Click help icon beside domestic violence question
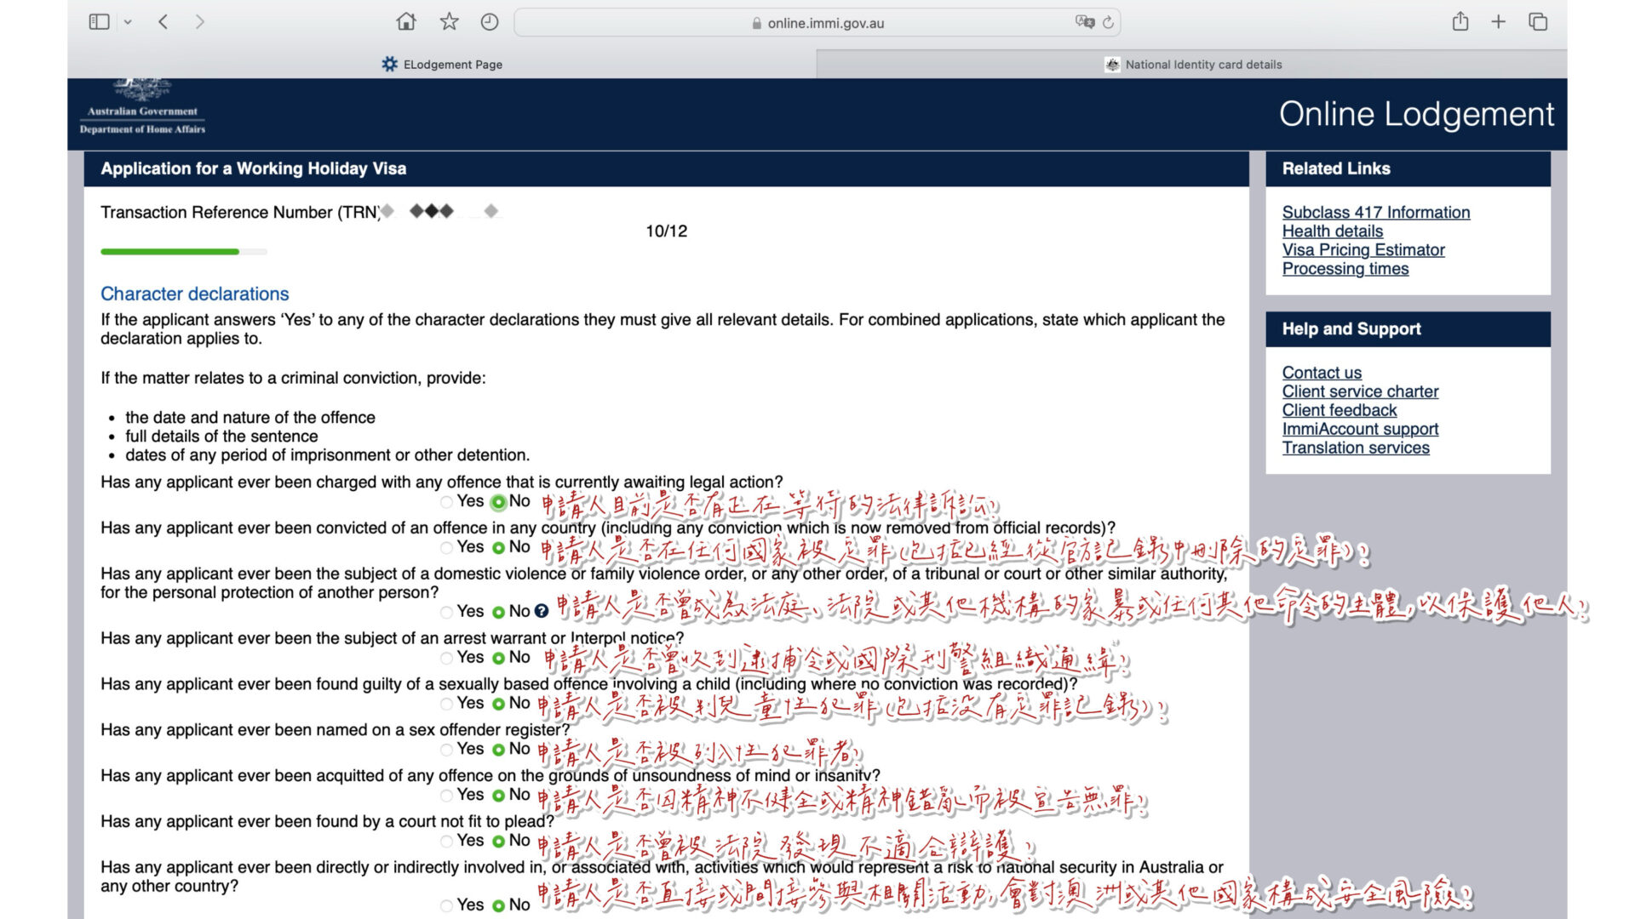This screenshot has height=919, width=1635. (x=542, y=611)
